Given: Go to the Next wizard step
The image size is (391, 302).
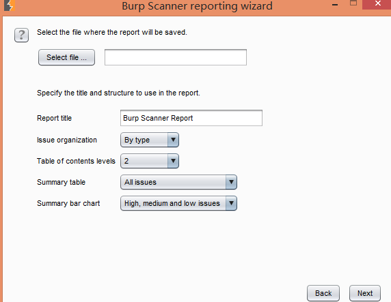Looking at the screenshot, I should pos(365,293).
